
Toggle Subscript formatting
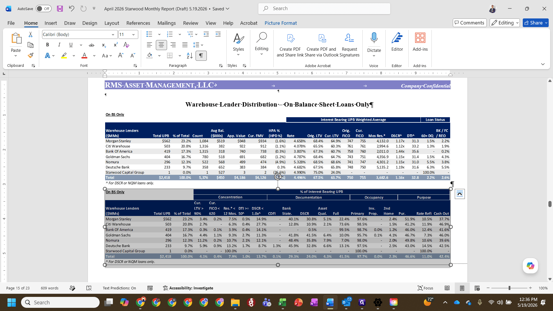[104, 45]
